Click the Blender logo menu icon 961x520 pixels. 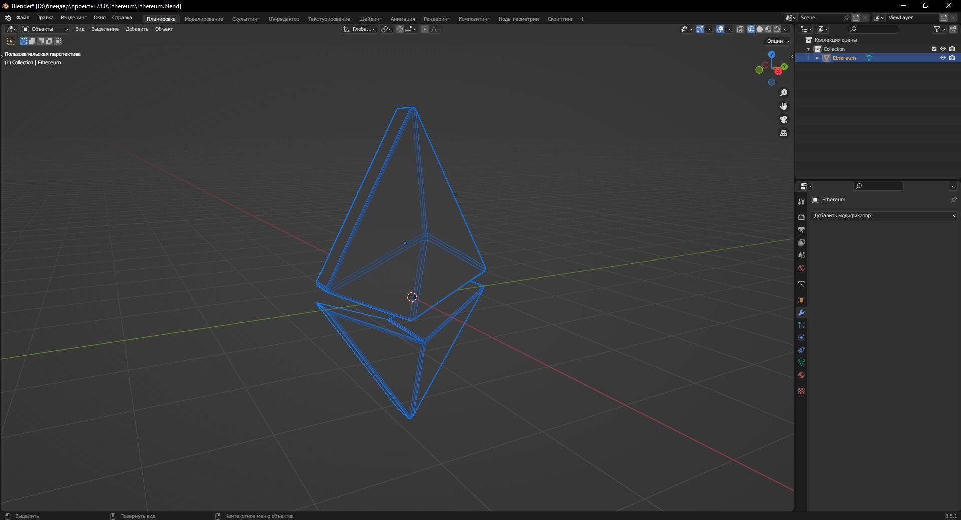coord(8,18)
